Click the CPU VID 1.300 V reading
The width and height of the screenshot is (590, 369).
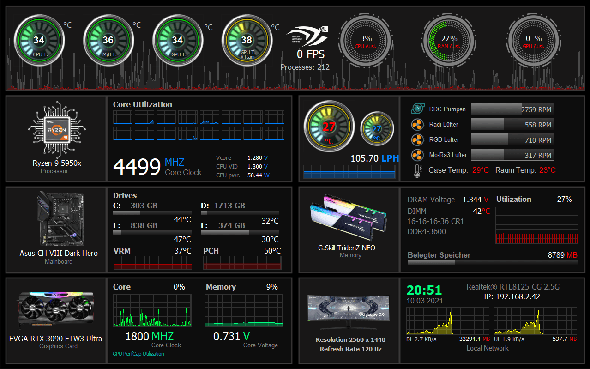tap(242, 166)
